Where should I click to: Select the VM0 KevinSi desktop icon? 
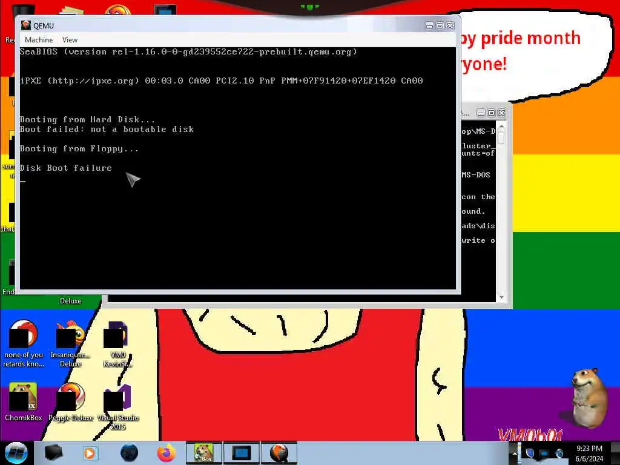[117, 344]
